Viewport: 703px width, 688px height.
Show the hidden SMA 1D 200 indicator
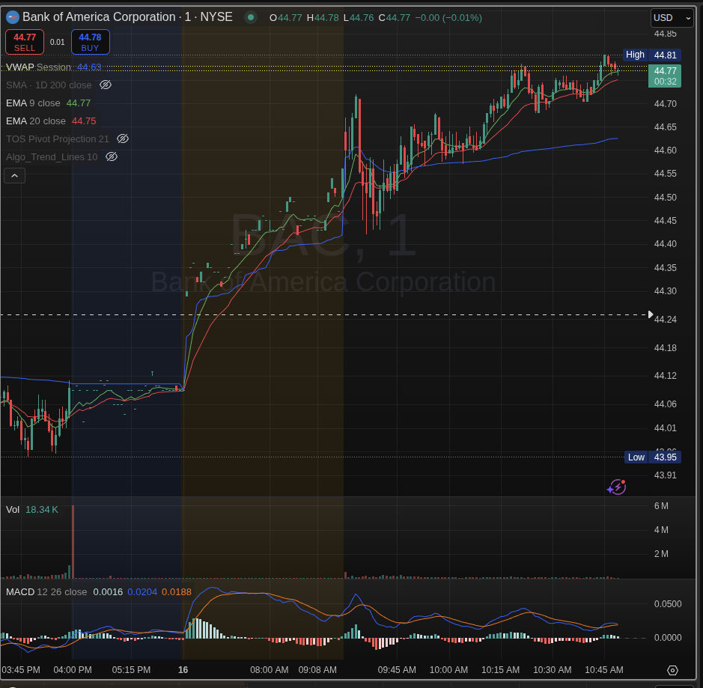(x=106, y=85)
